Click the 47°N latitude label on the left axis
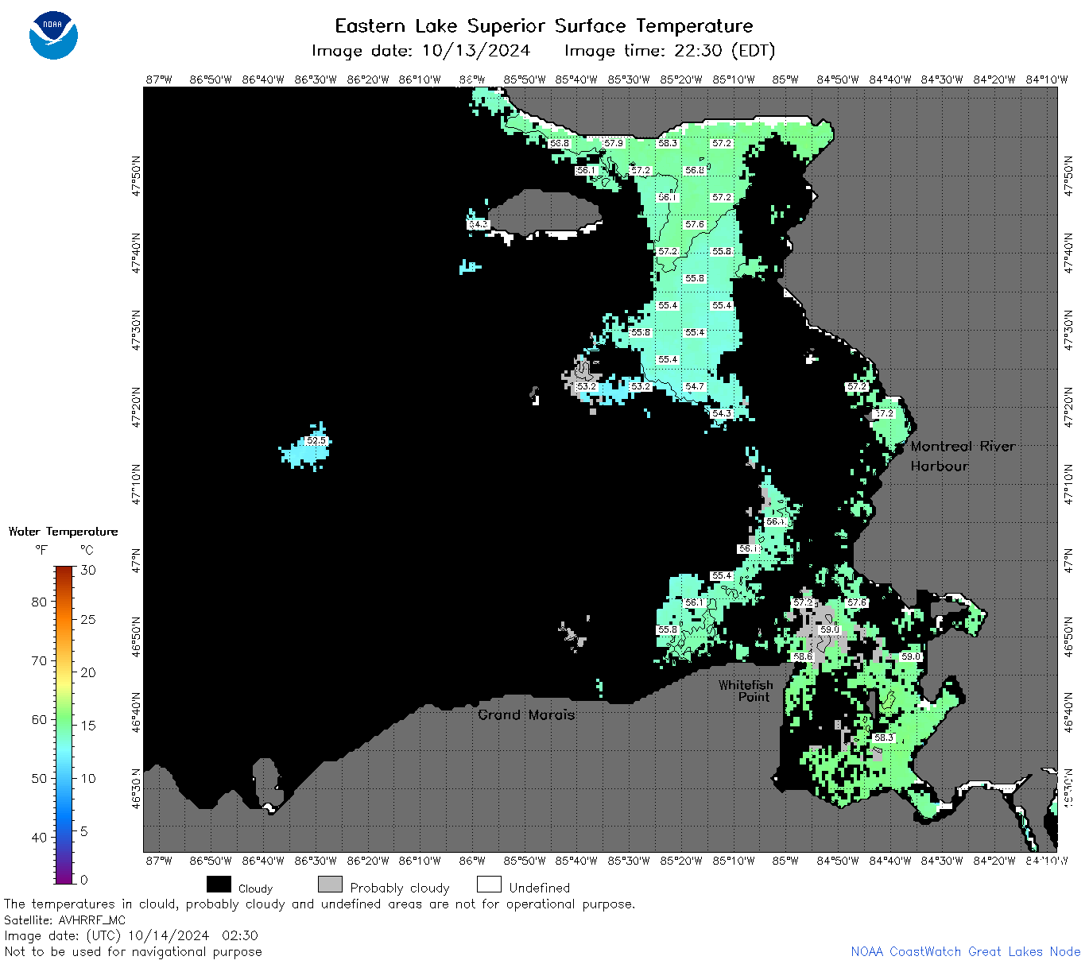The width and height of the screenshot is (1089, 964). click(x=136, y=561)
